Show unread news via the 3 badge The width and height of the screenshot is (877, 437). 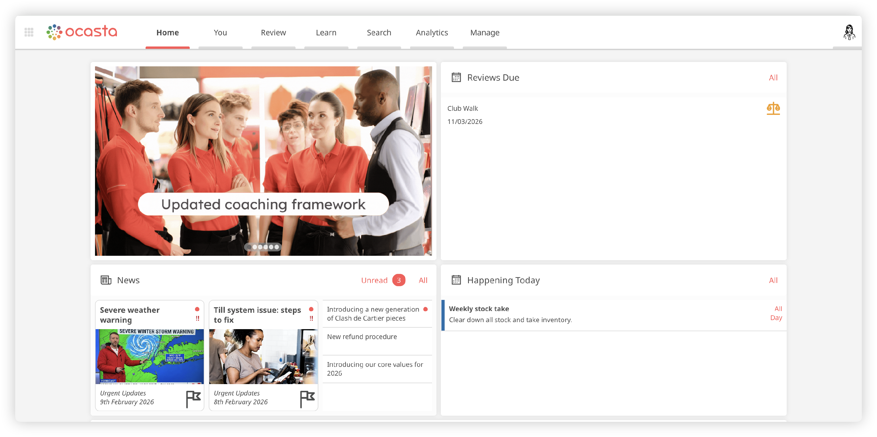point(398,280)
